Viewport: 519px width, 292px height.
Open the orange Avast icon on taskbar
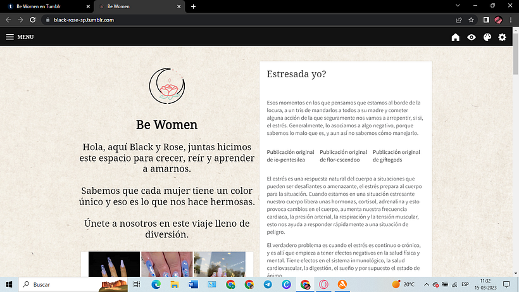click(342, 284)
